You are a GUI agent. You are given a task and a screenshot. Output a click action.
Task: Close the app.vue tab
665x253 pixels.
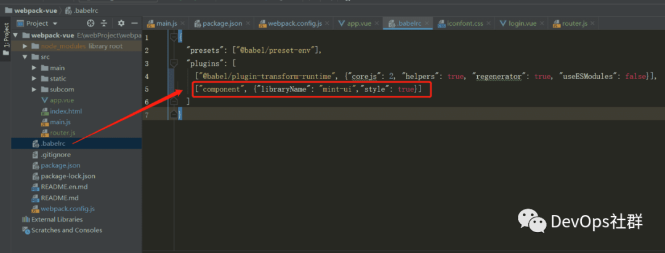377,24
